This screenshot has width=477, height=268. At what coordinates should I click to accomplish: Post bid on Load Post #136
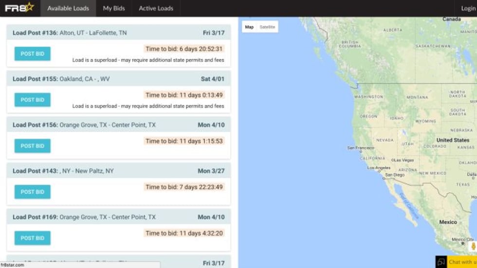tap(33, 54)
